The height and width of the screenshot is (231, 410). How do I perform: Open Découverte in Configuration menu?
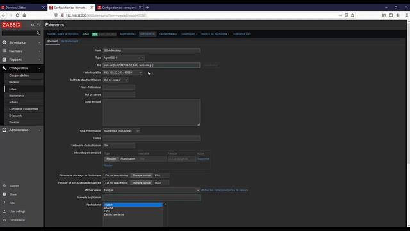(x=16, y=116)
